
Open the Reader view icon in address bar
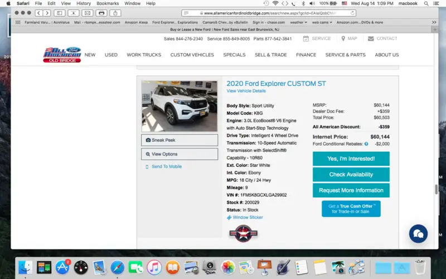pyautogui.click(x=186, y=13)
